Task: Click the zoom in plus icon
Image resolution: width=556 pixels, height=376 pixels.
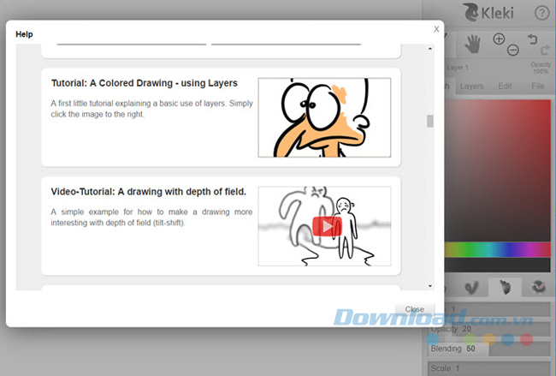Action: point(500,39)
